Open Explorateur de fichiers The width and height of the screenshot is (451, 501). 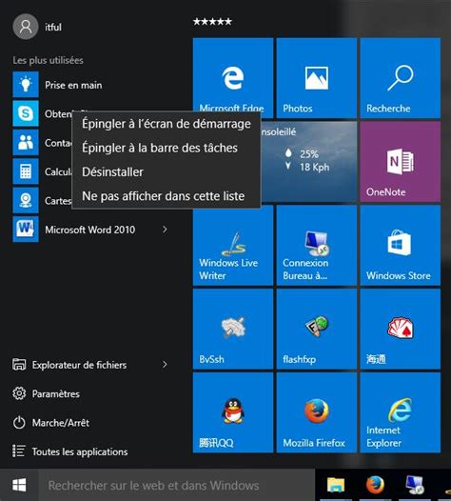[79, 365]
